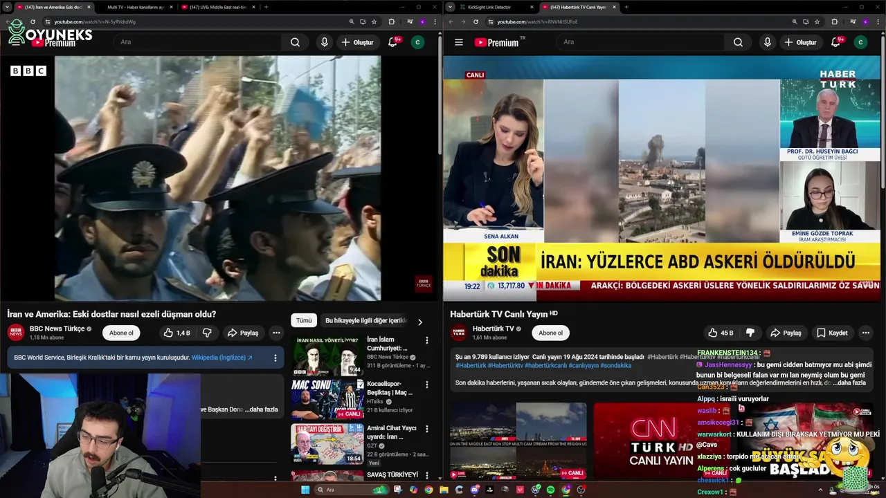886x498 pixels.
Task: Click the search magnifier in left YouTube window
Action: [295, 42]
